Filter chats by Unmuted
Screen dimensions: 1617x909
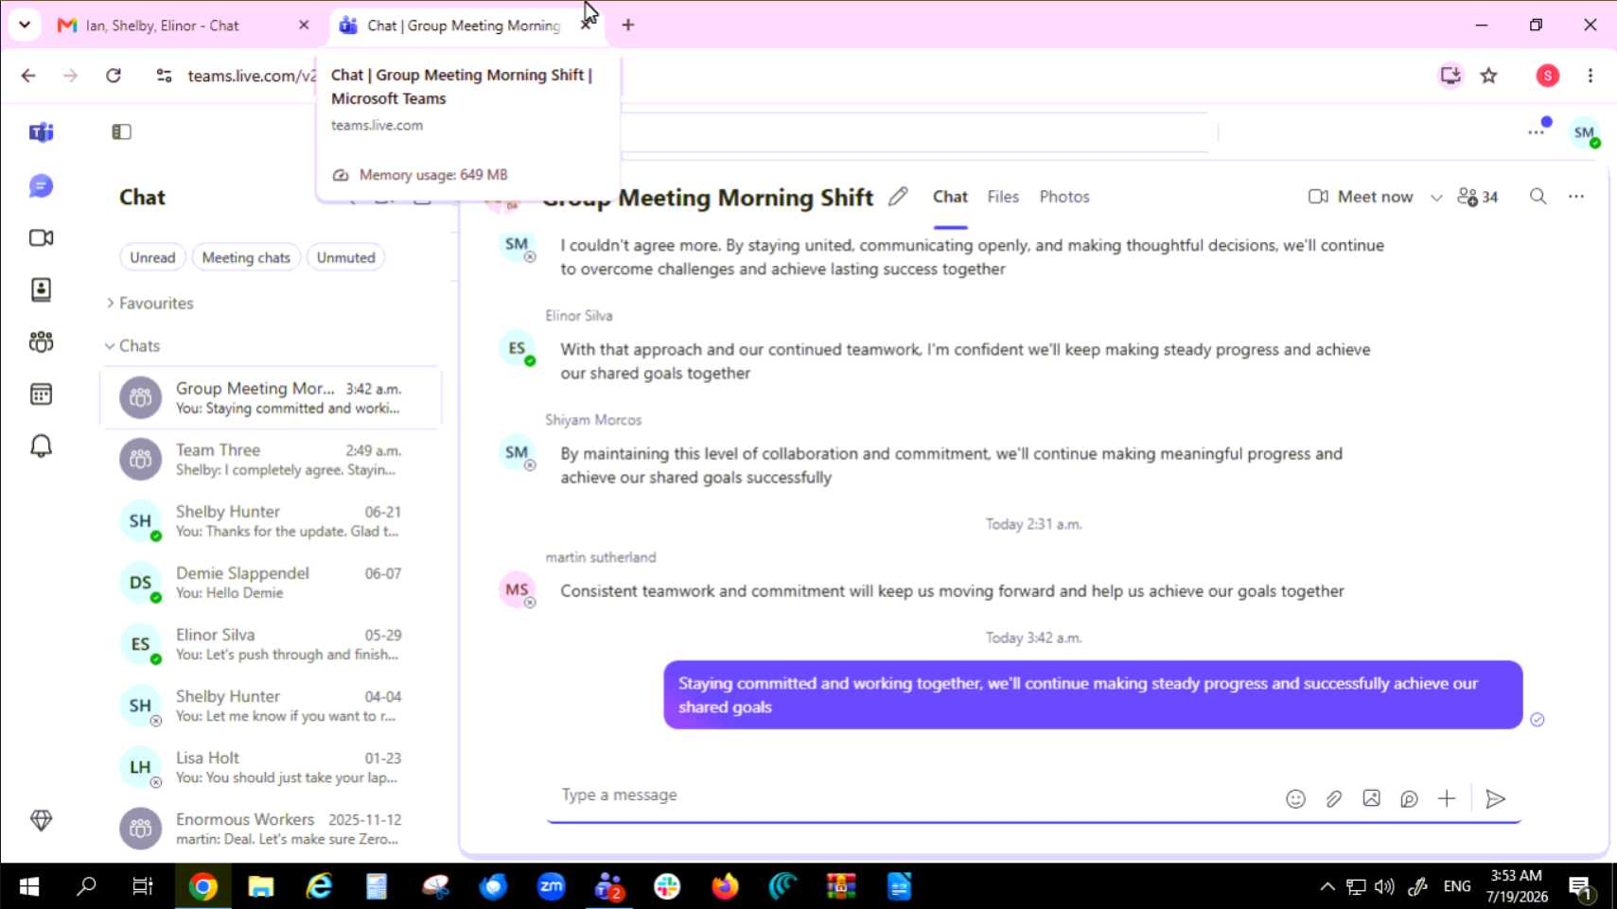[345, 257]
